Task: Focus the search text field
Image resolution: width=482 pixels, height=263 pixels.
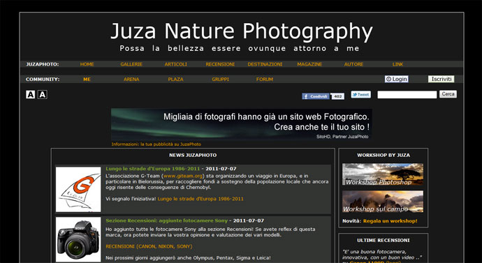Action: coord(407,94)
